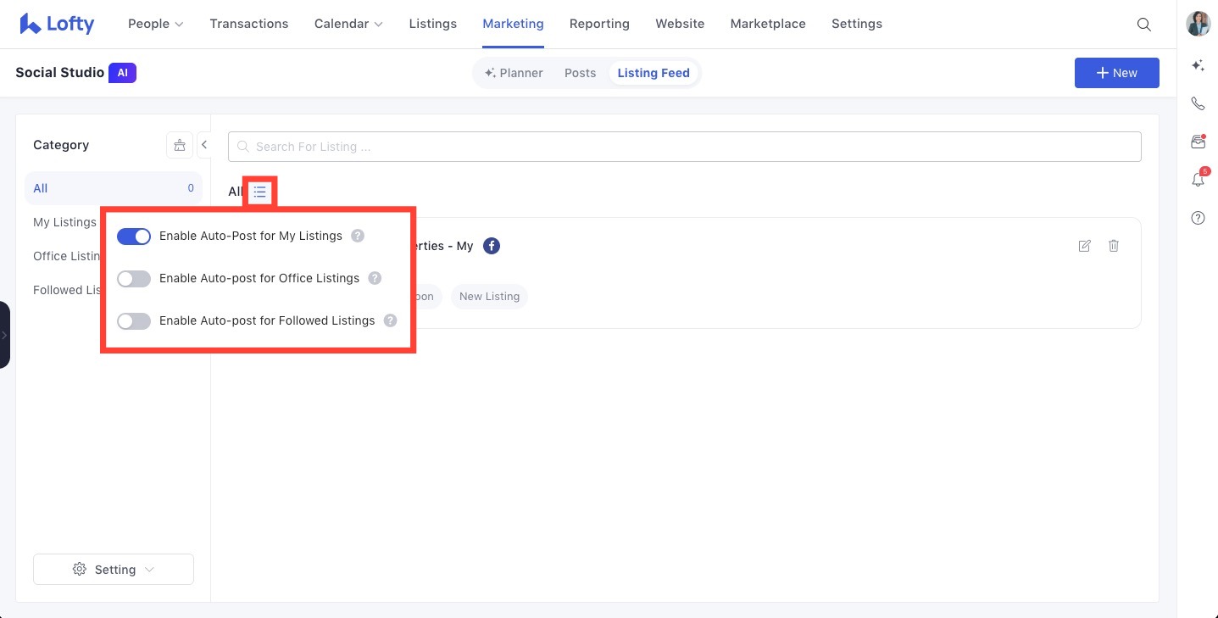Collapse the Category panel with the chevron

204,144
